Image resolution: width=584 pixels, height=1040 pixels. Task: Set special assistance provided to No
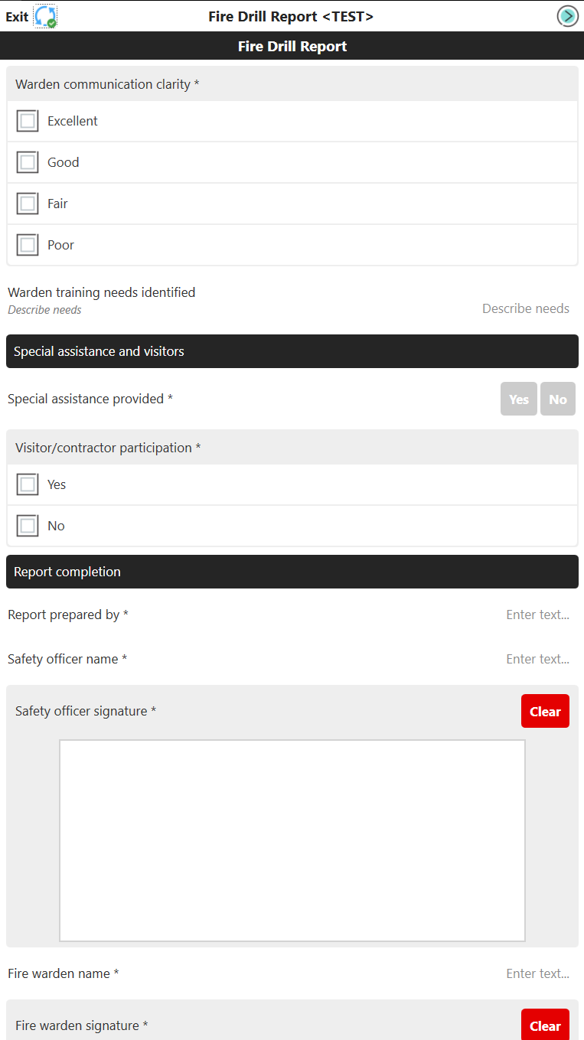pyautogui.click(x=557, y=399)
